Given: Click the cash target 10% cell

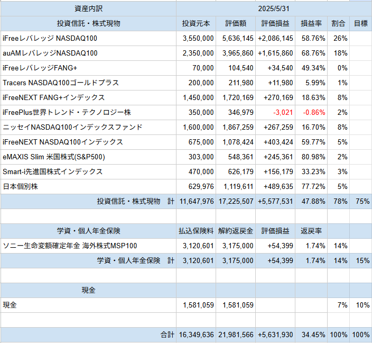Looking at the screenshot, I should point(360,305).
